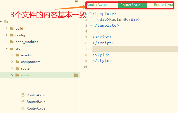Click the closing </template> tag on line 3
Image resolution: width=178 pixels, height=113 pixels.
tap(106, 25)
